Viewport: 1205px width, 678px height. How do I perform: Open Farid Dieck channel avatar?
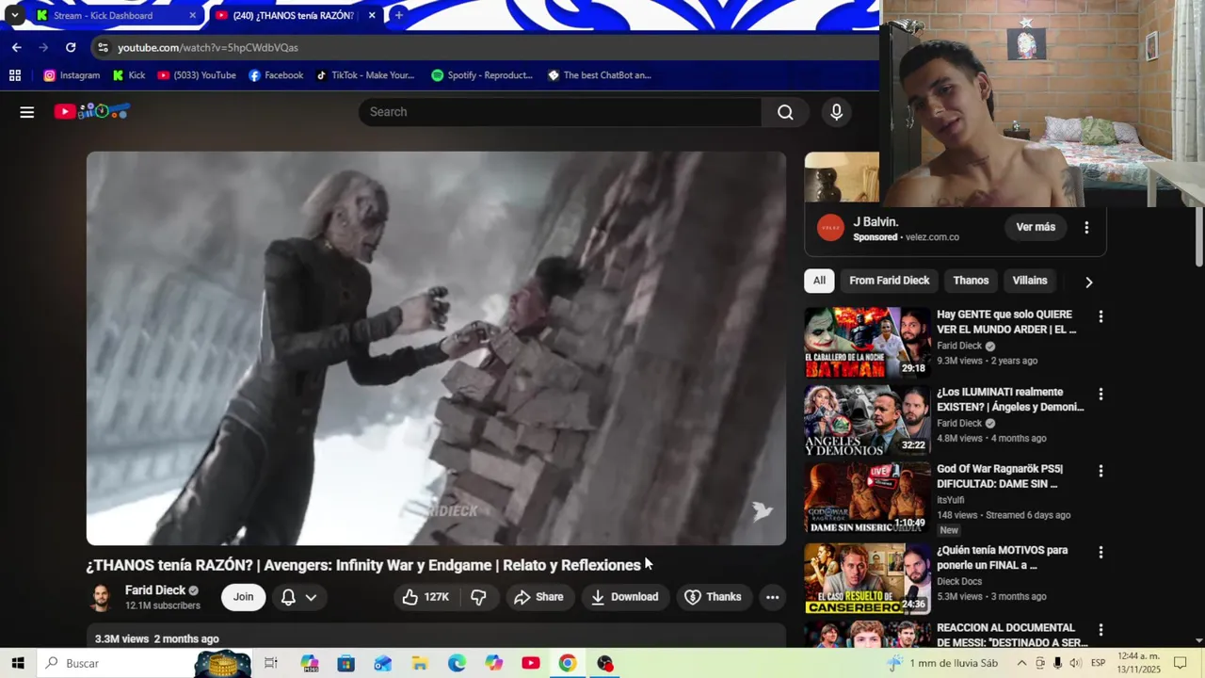tap(100, 598)
